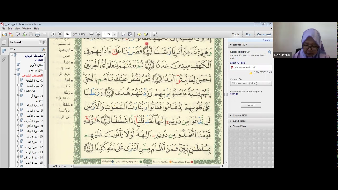This screenshot has width=338, height=190.
Task: Collapse Bookmarks panel with double-arrow icon
Action: [41, 42]
